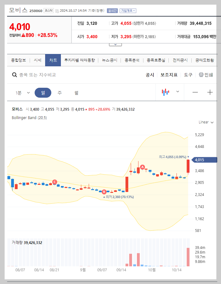Select the 일 daily timeframe
Image resolution: width=221 pixels, height=284 pixels.
pyautogui.click(x=43, y=92)
